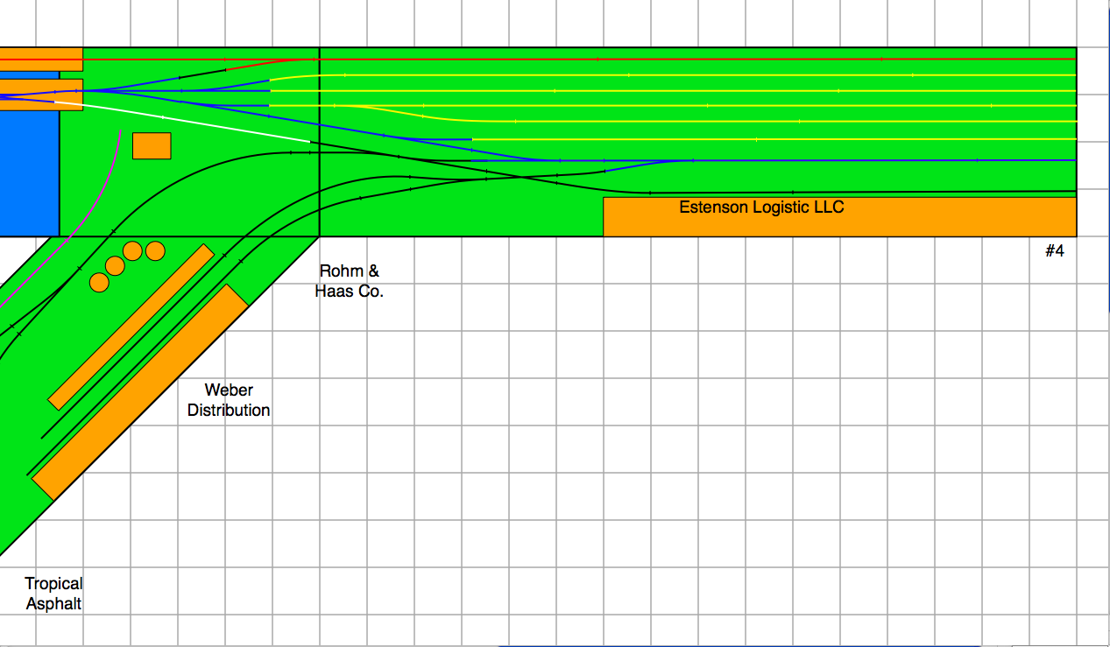Viewport: 1110px width, 647px height.
Task: Click the yellow S-curved track section
Action: point(412,114)
